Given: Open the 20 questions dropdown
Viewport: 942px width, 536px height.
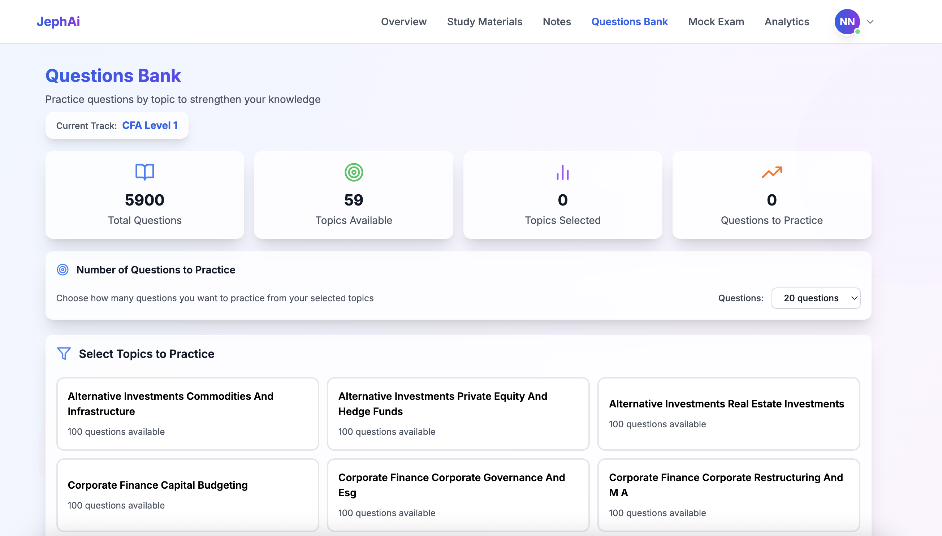Looking at the screenshot, I should pos(815,298).
